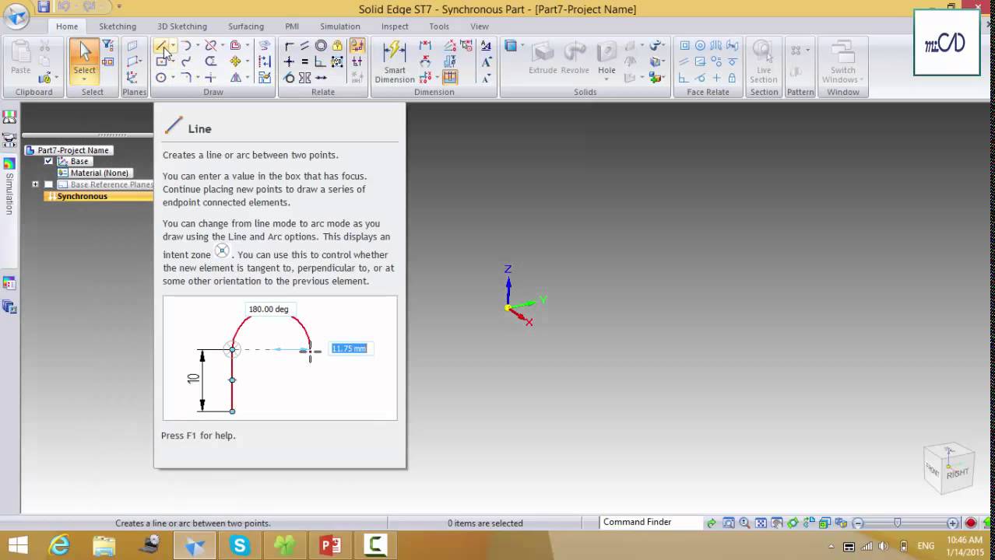Open PowerPoint from the taskbar
Screen dimensions: 995x560
point(330,545)
